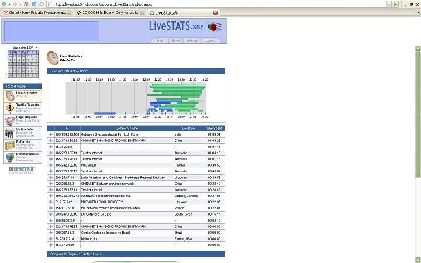421x263 pixels.
Task: Reload the page with the refresh icon
Action: tap(34, 4)
